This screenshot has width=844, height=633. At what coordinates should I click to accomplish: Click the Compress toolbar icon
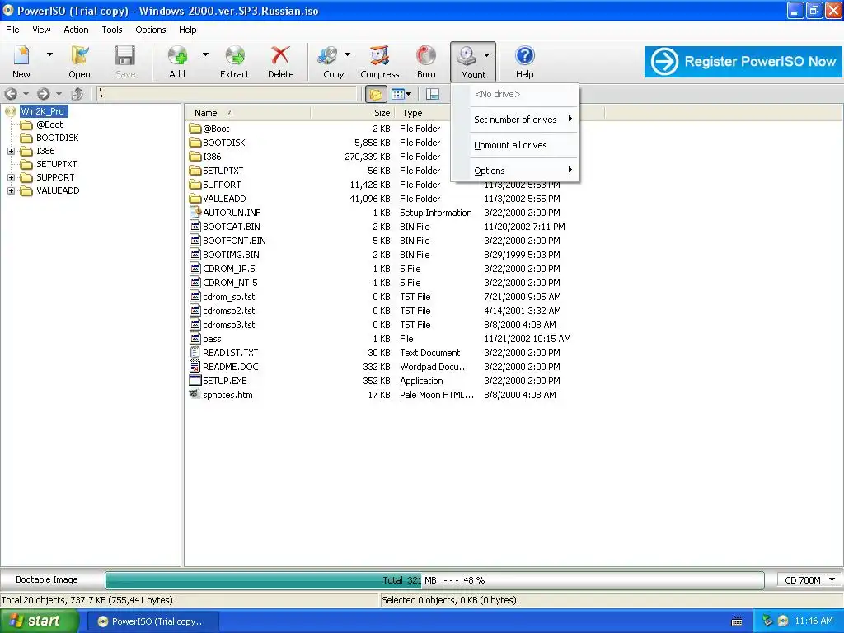point(379,55)
